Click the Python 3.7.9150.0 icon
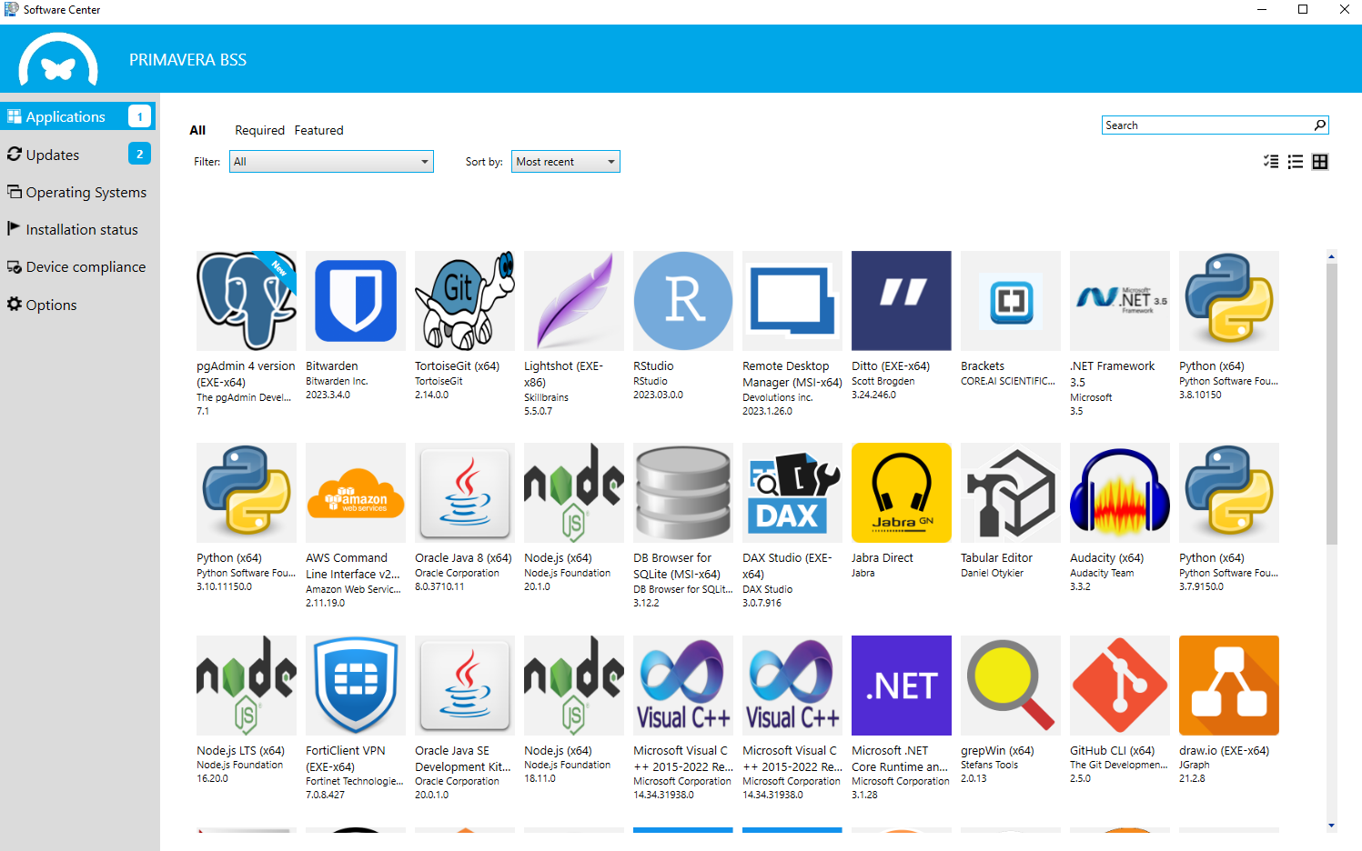The image size is (1362, 851). (1229, 493)
